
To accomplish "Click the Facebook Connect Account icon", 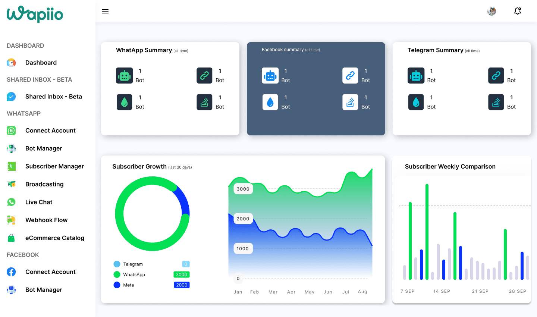I will 11,272.
